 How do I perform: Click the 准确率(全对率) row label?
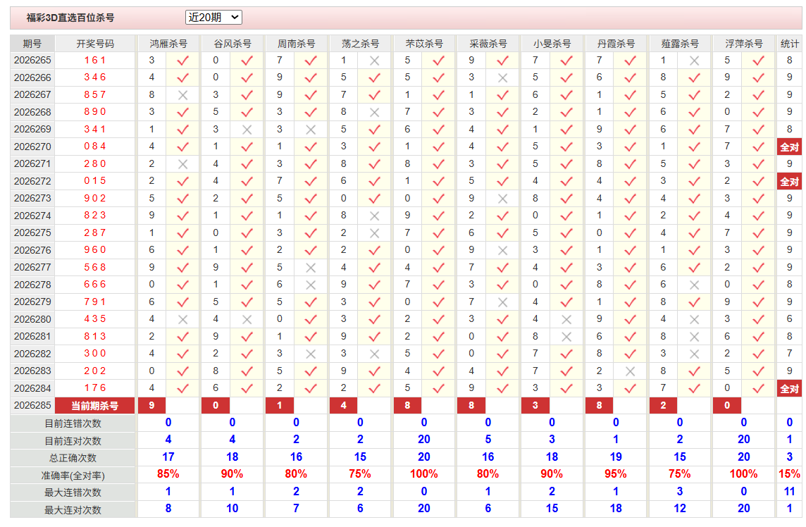(73, 476)
